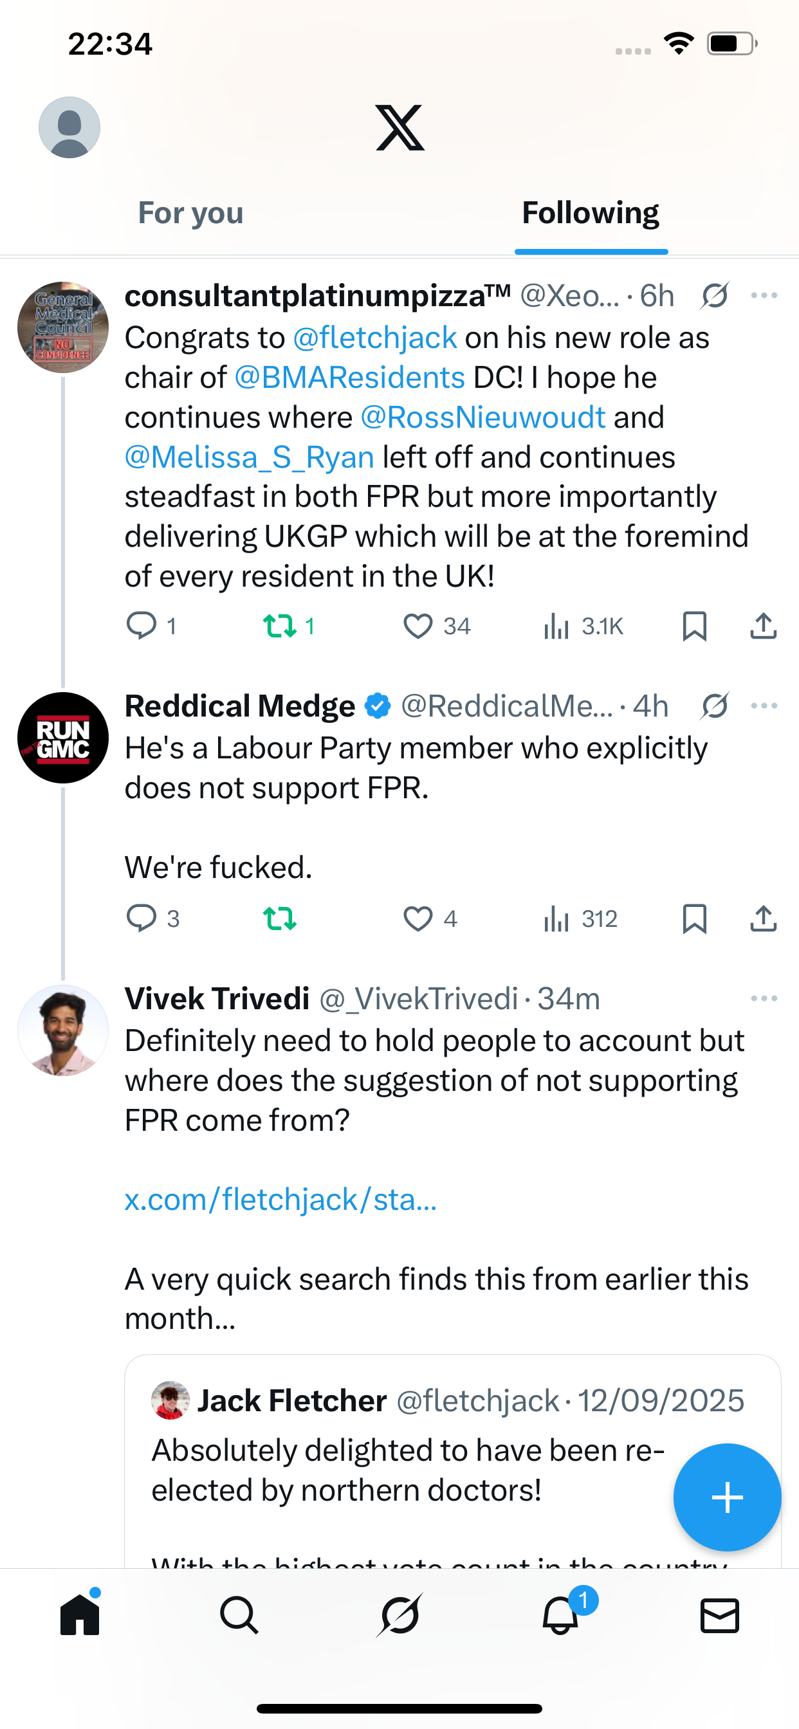799x1729 pixels.
Task: Open the profile avatar at top left
Action: pos(69,127)
